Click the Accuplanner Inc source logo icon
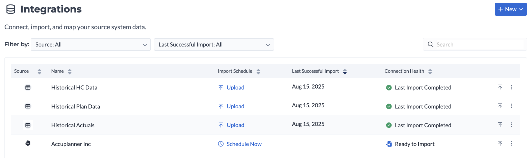Image resolution: width=532 pixels, height=158 pixels. click(28, 143)
